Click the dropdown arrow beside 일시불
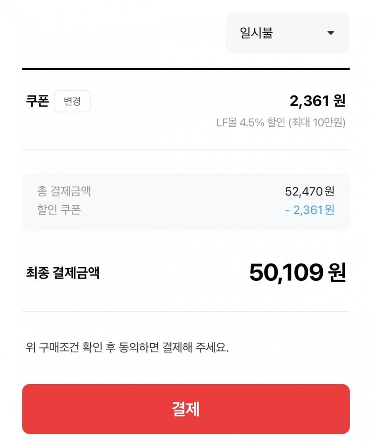 [330, 33]
